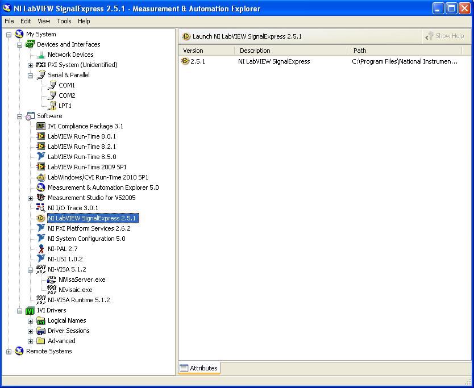474x388 pixels.
Task: Click the LabVIEW Run-Time 8.5.0 icon
Action: (x=41, y=157)
